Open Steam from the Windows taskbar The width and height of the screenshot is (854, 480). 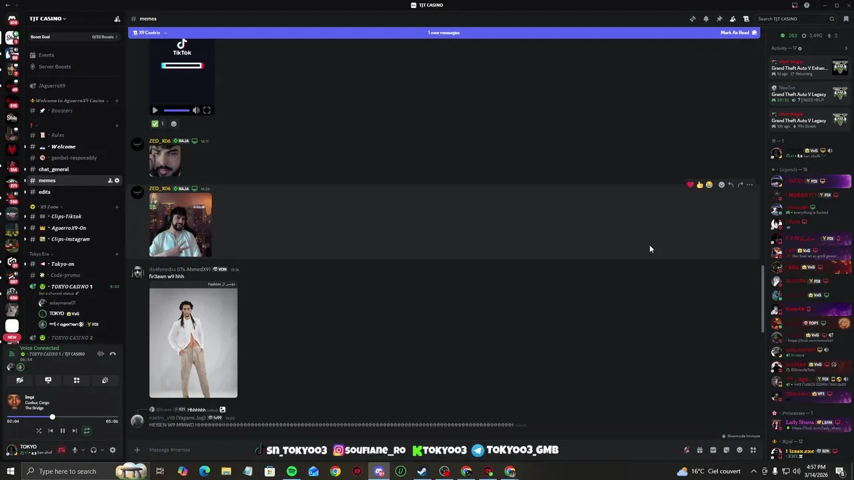[x=422, y=471]
